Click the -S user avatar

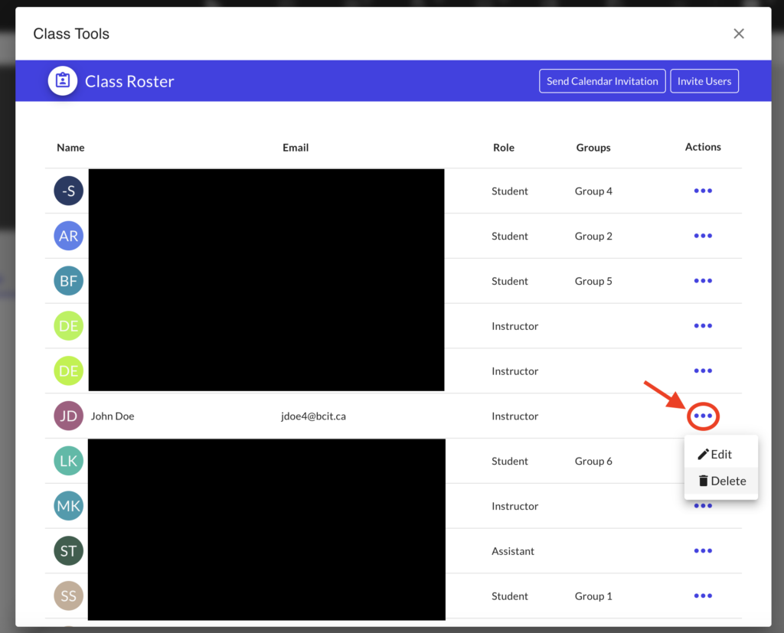68,191
